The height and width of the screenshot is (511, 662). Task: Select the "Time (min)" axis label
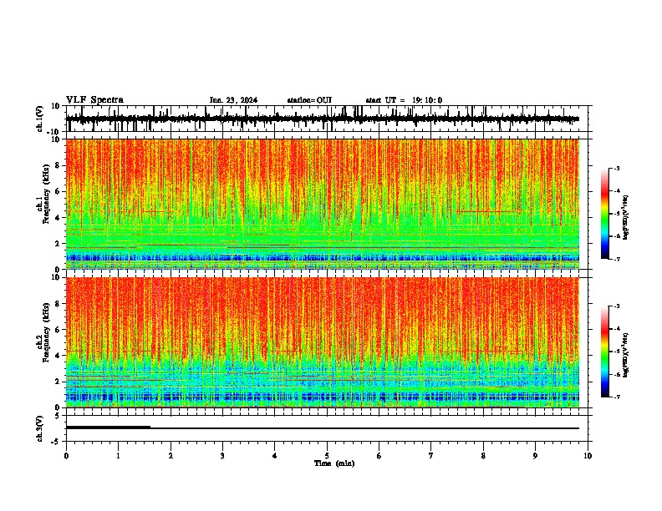(334, 463)
